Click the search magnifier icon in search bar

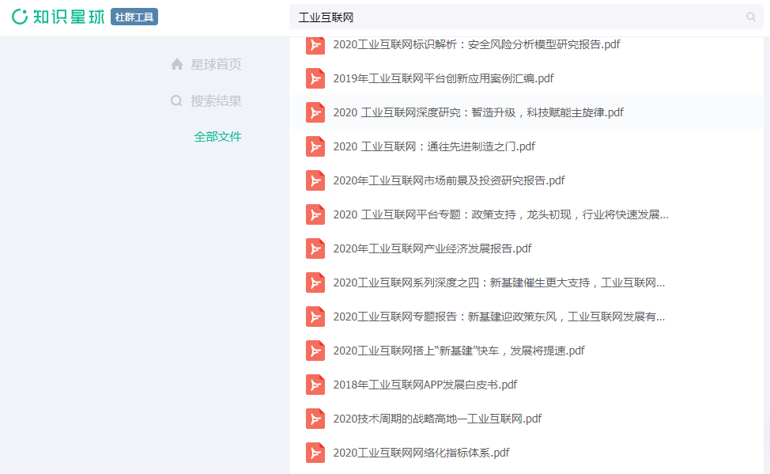point(750,16)
